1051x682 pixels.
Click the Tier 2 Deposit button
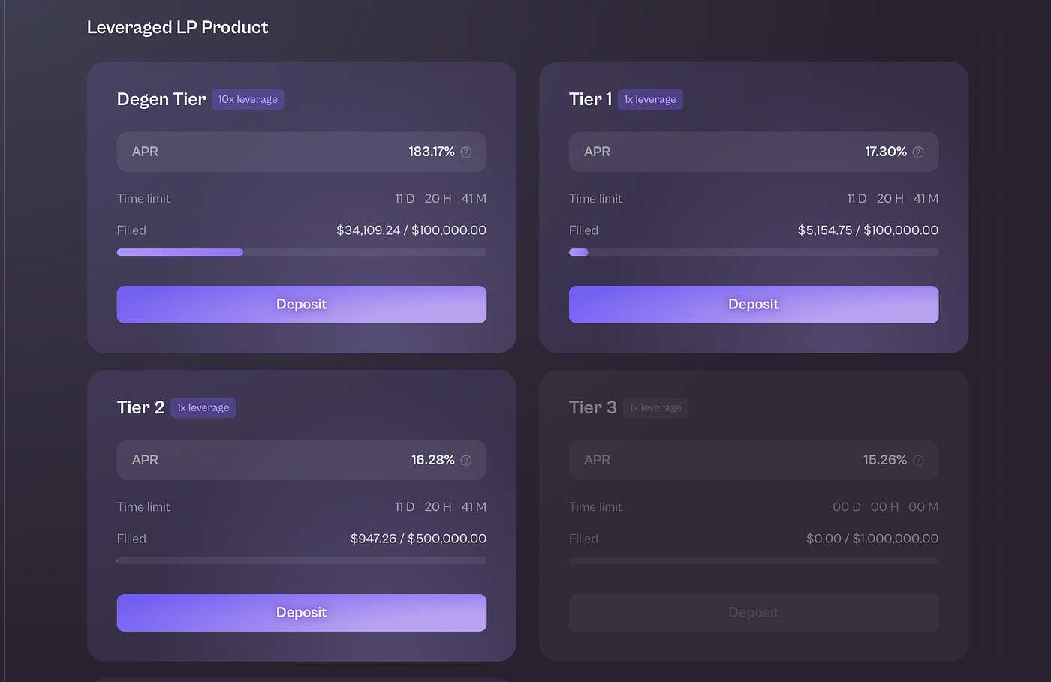pos(301,612)
